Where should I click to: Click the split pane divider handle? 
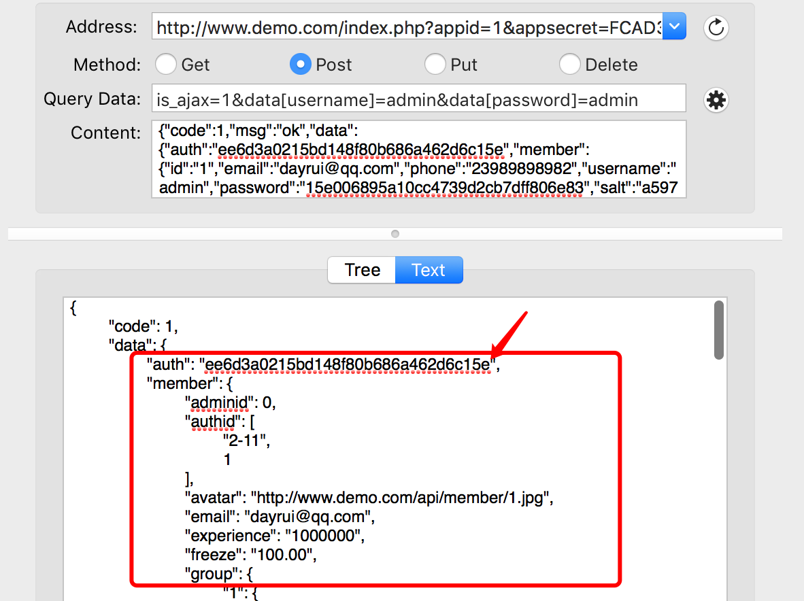click(x=395, y=234)
